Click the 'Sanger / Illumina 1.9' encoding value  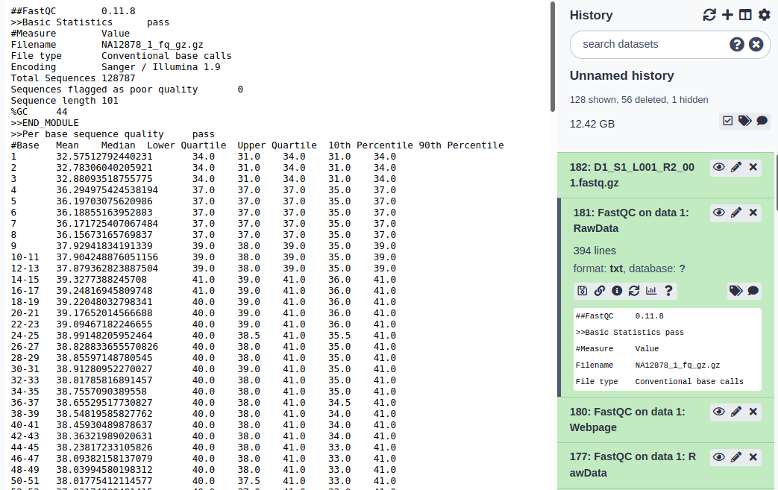tap(161, 67)
